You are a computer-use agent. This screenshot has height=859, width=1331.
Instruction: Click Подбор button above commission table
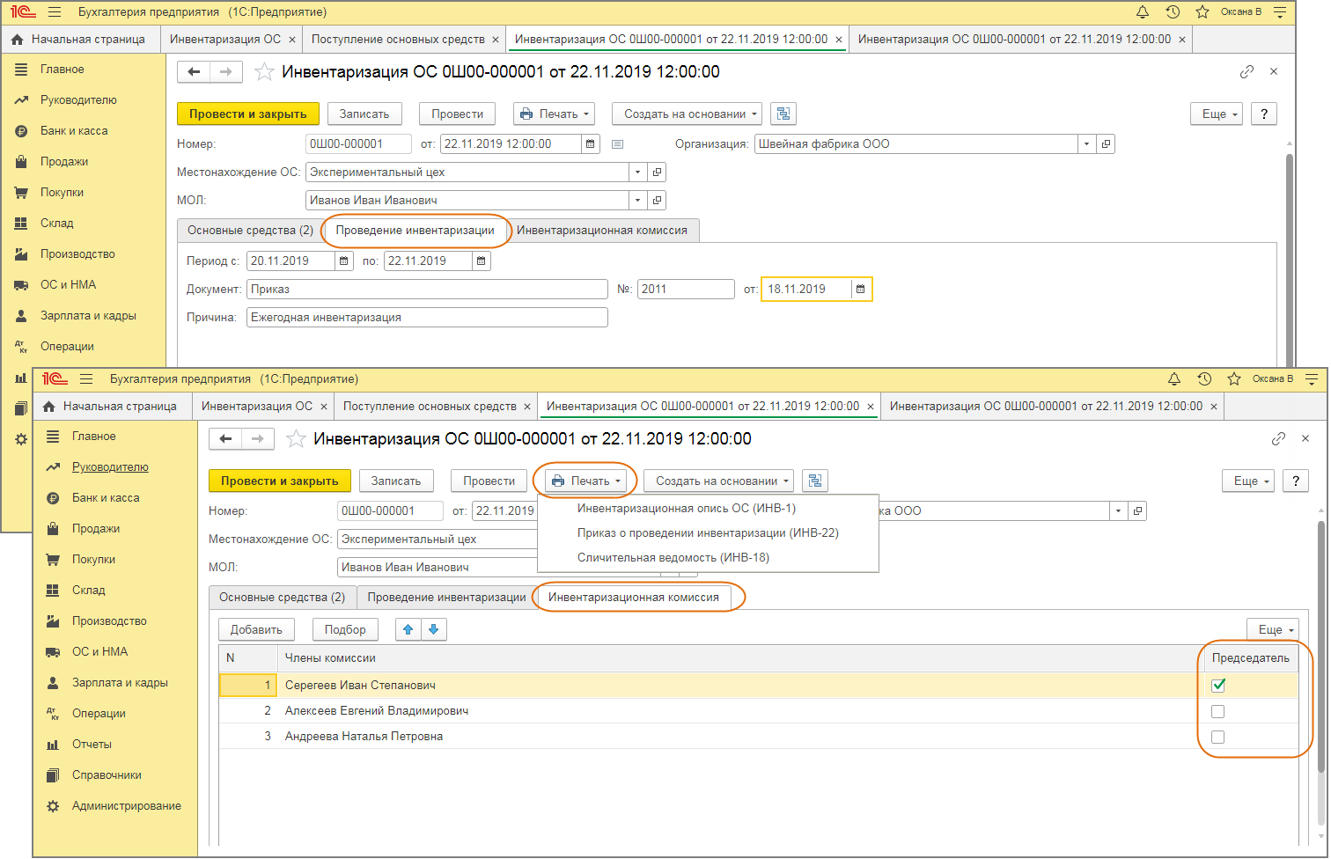click(345, 629)
